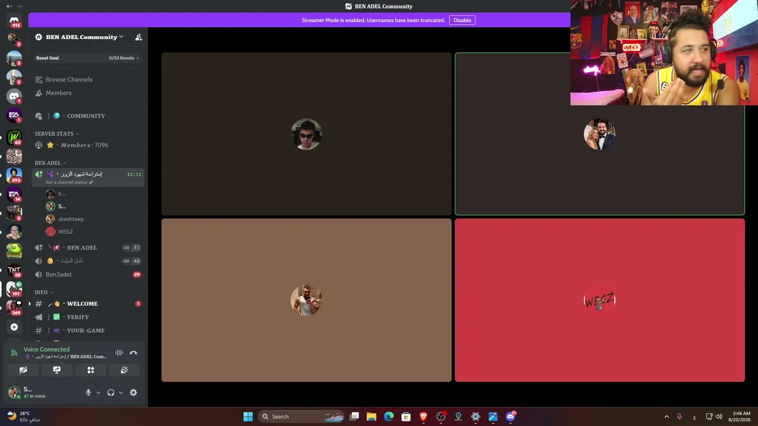Launch Microsoft Edge from the taskbar
This screenshot has width=758, height=426.
pos(388,417)
